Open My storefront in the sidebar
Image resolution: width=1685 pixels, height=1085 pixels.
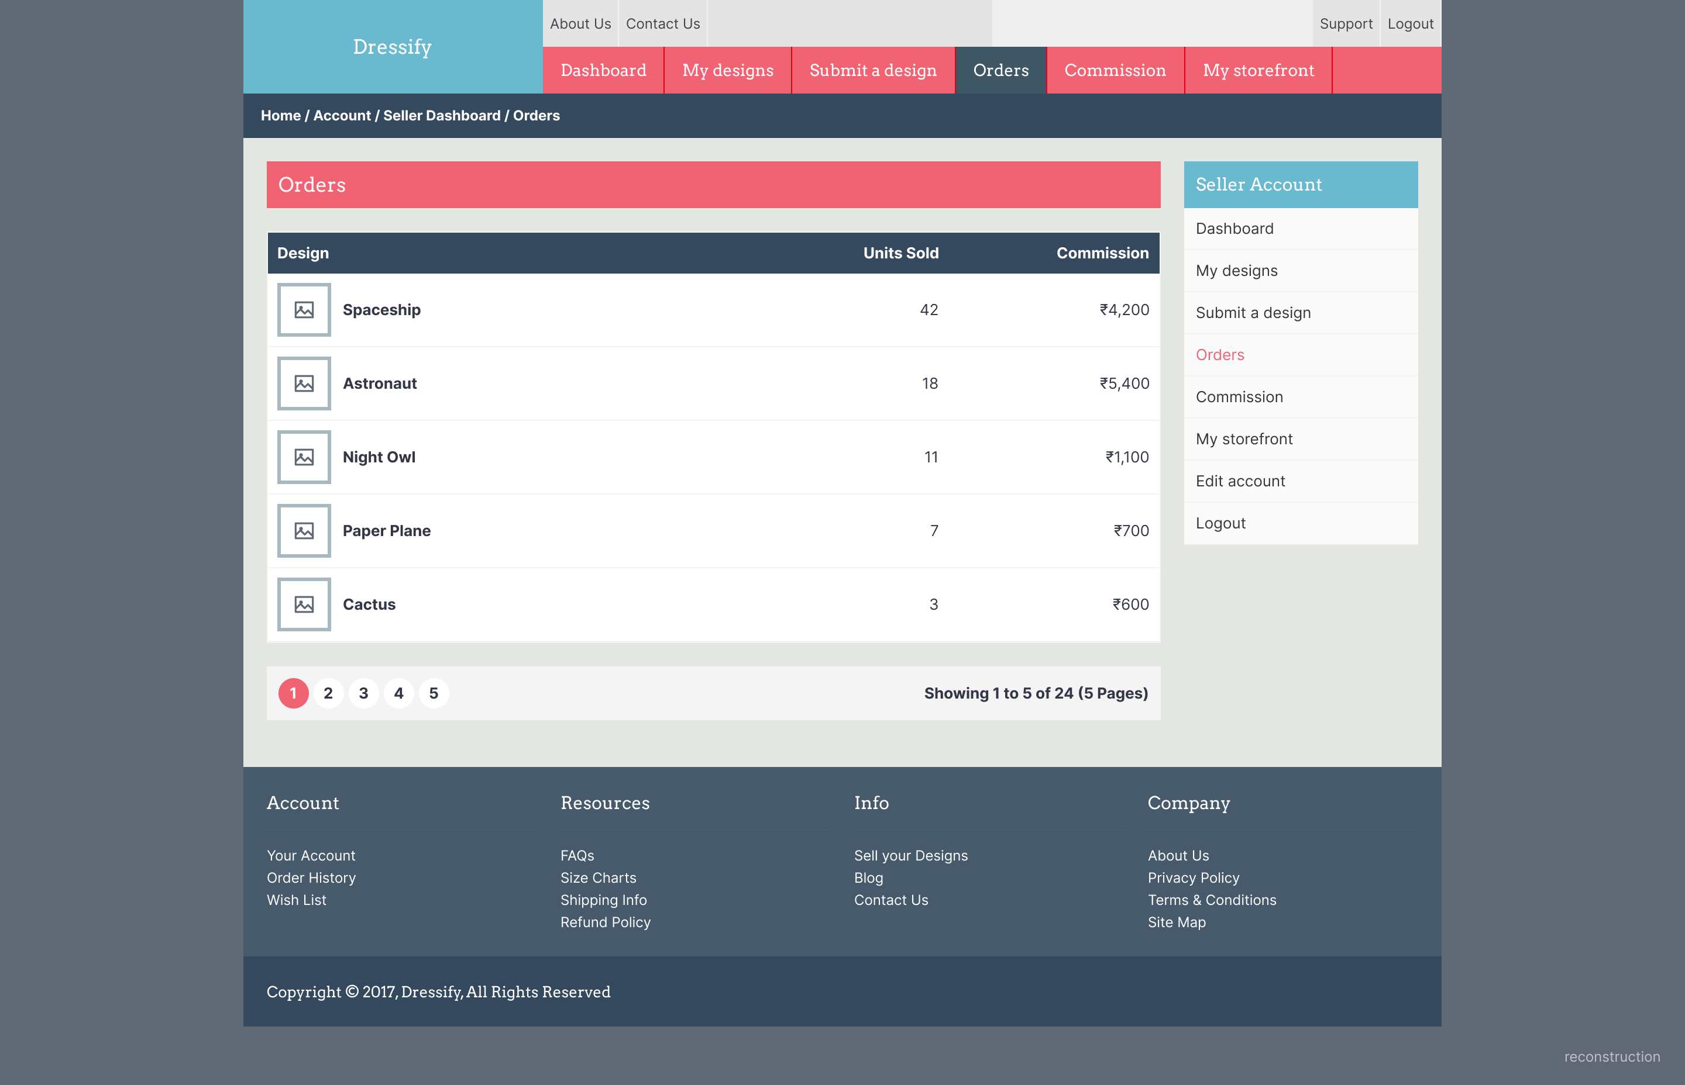coord(1301,439)
